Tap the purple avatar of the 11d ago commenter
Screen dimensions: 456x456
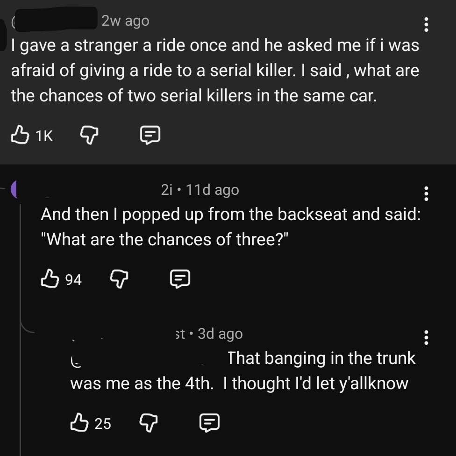(14, 189)
